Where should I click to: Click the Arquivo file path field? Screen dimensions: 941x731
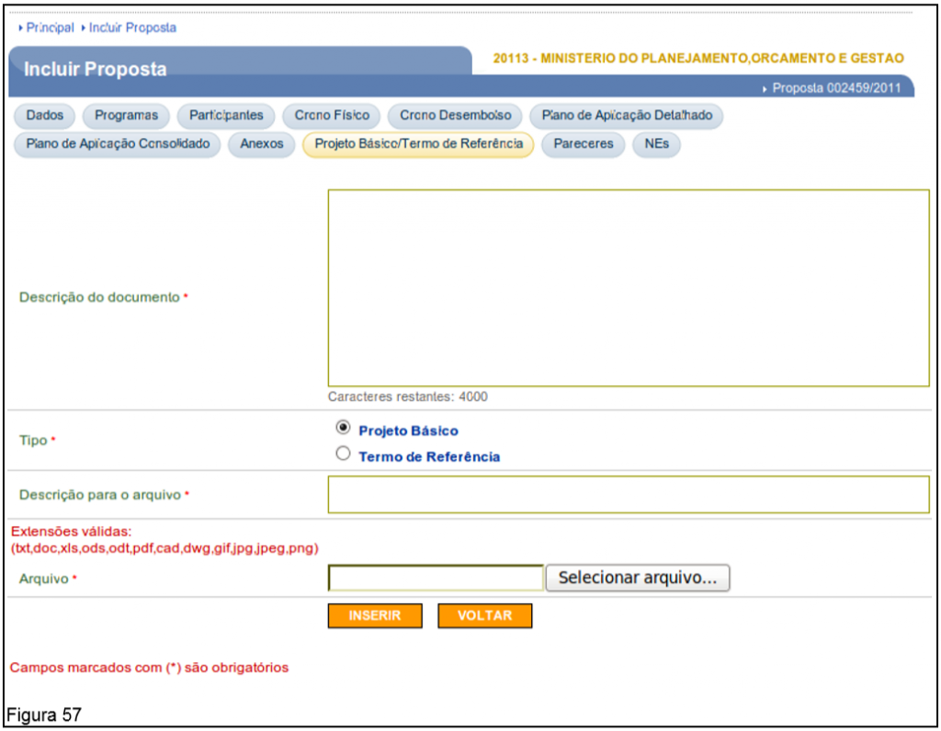click(x=436, y=578)
